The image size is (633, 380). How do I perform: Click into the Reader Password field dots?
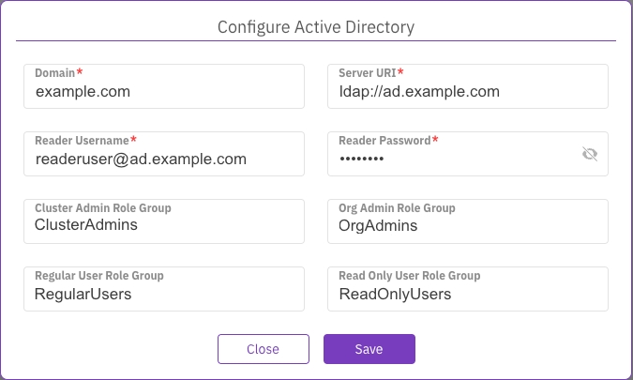[x=361, y=160]
